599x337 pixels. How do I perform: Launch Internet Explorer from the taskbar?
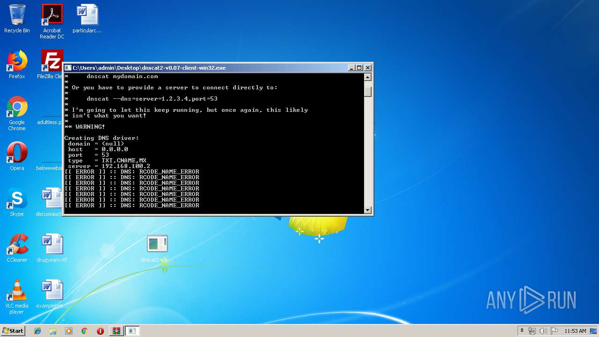click(37, 331)
